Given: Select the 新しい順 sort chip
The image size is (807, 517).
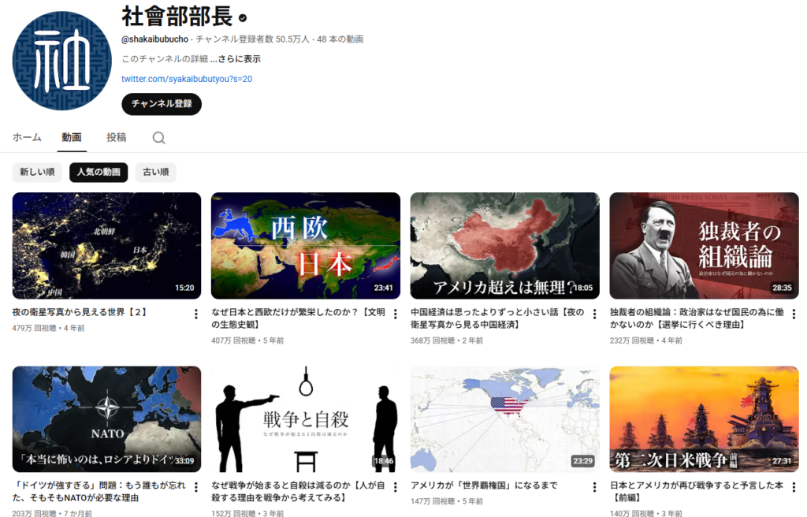Looking at the screenshot, I should (x=37, y=172).
